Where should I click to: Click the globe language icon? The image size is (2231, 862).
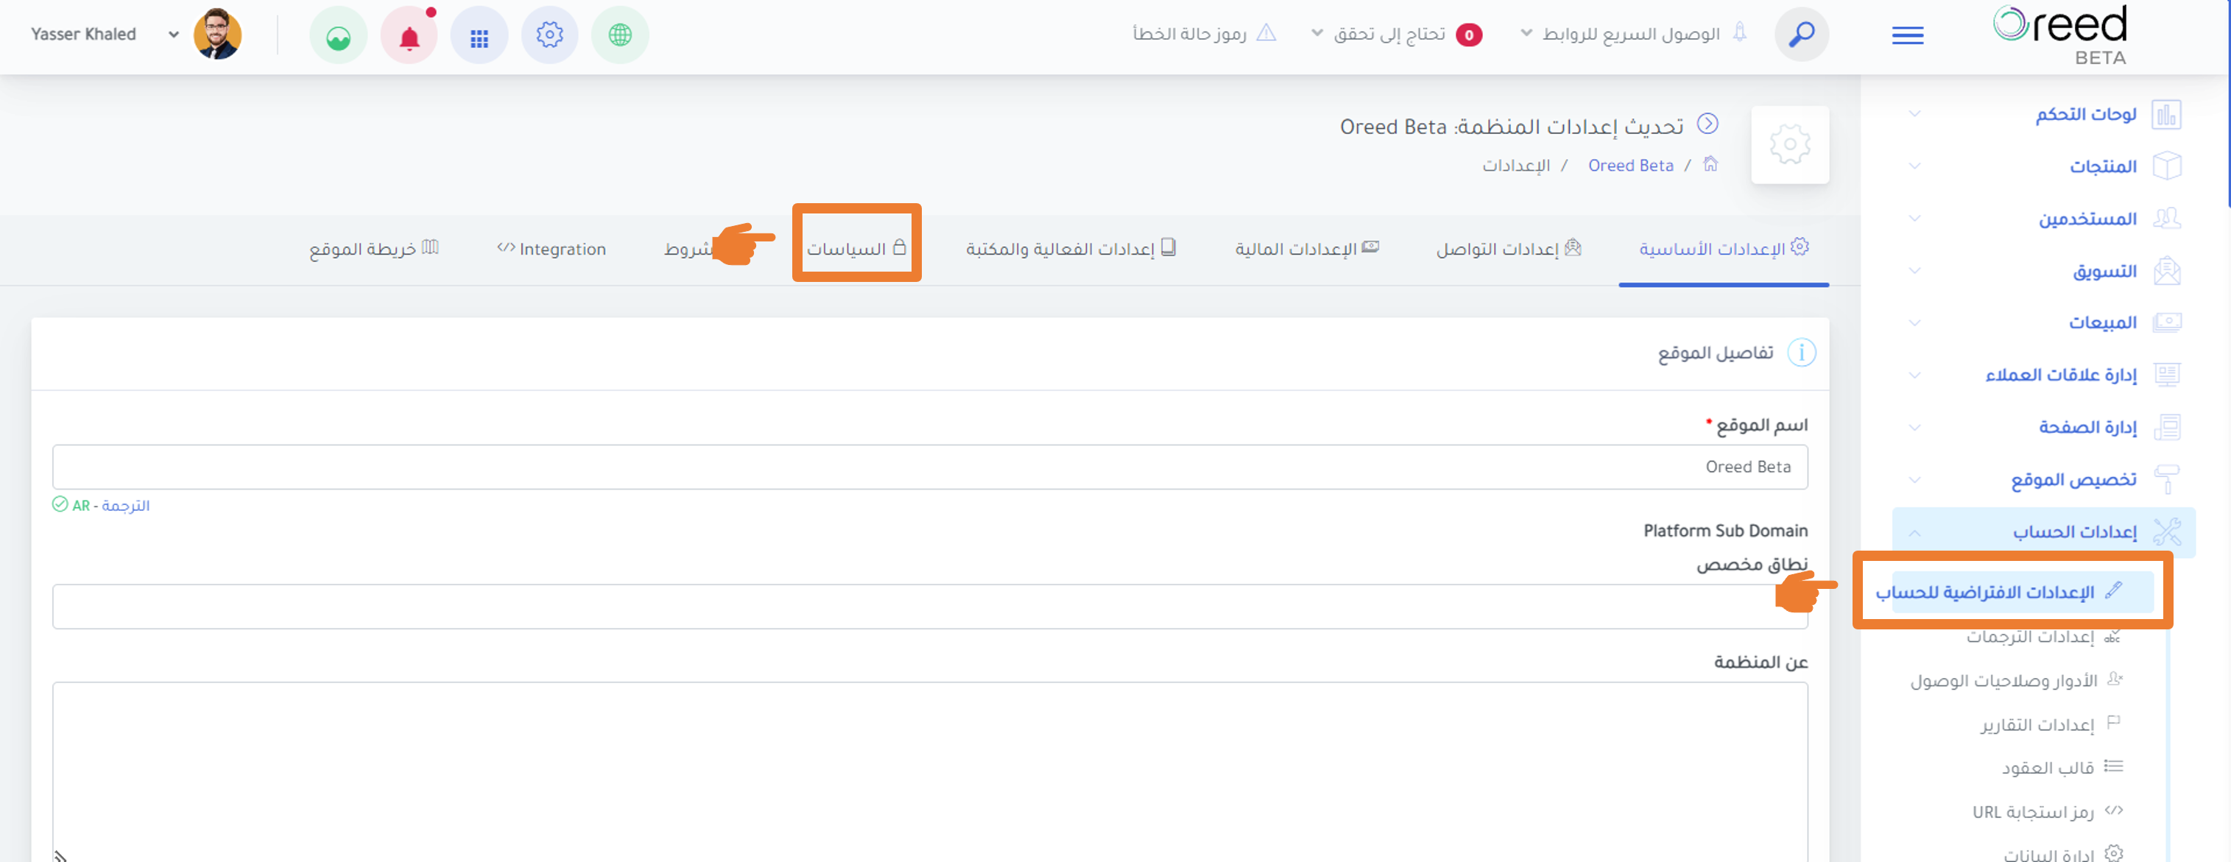(619, 35)
